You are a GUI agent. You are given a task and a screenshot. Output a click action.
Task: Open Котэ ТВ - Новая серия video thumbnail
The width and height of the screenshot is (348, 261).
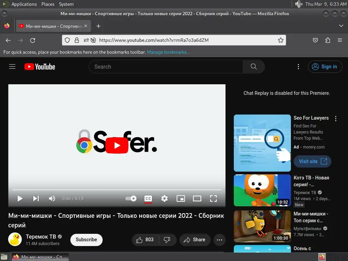point(262,190)
